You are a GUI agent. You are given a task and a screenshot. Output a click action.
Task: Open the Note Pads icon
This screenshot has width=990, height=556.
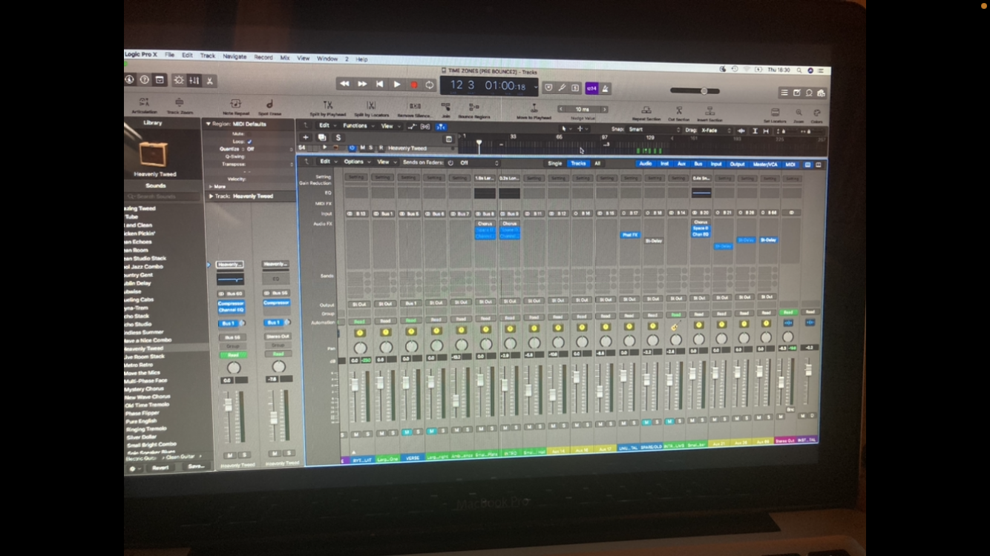coord(797,93)
